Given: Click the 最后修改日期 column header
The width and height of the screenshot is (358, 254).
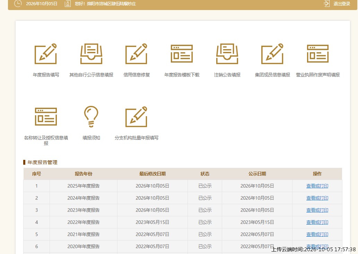Looking at the screenshot, I should (152, 174).
